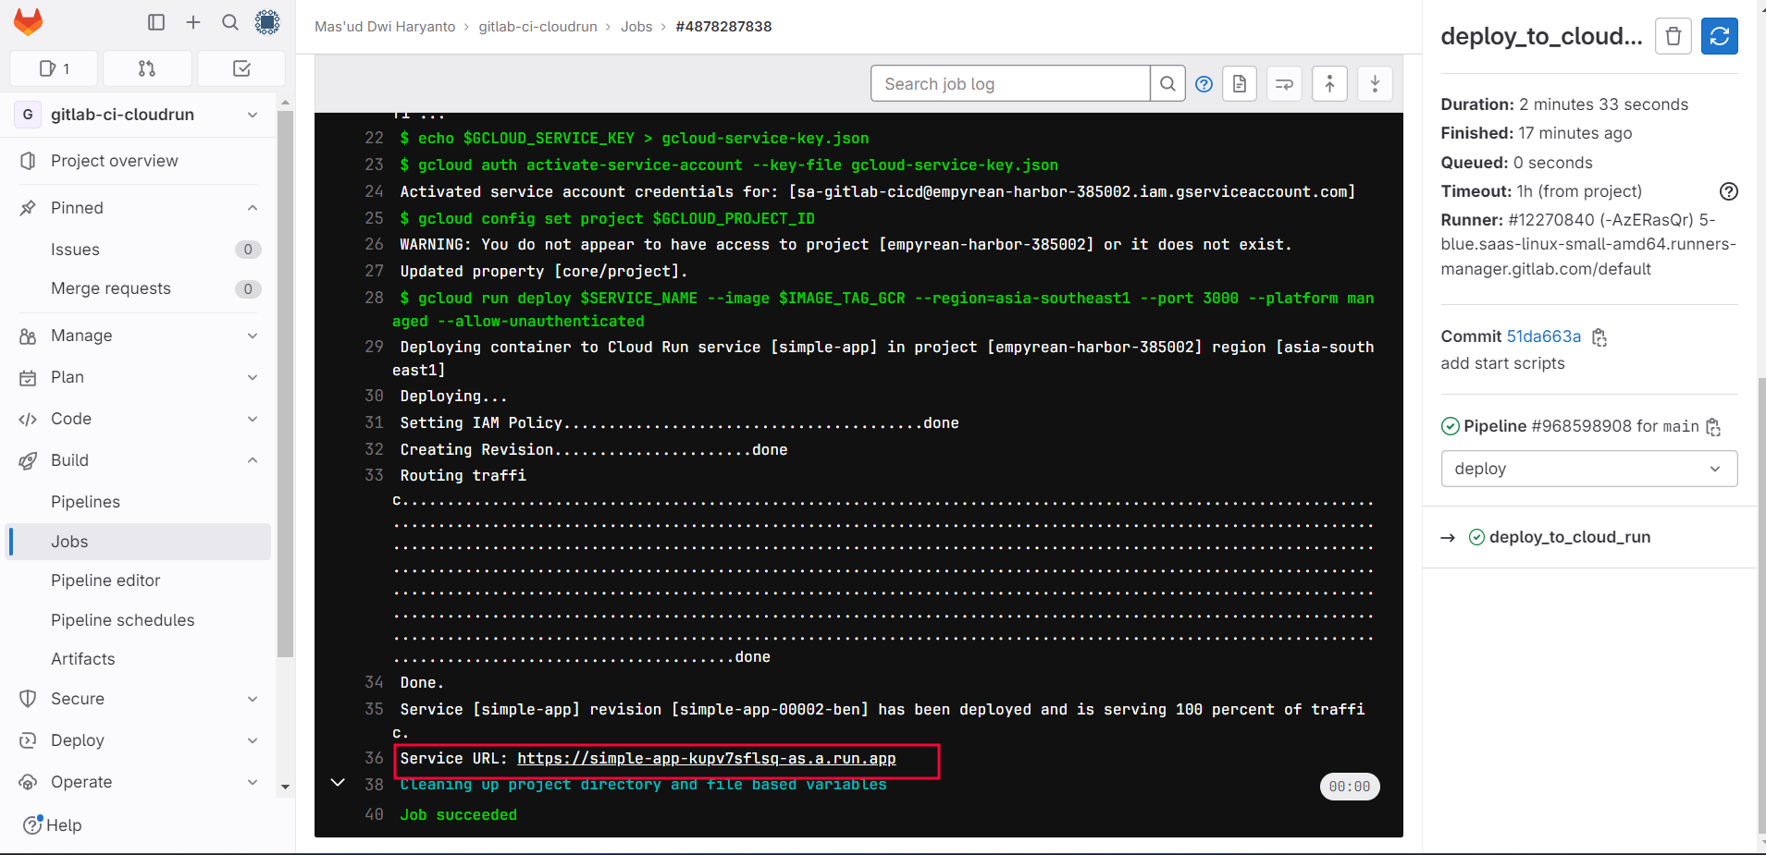Click the Help icon at sidebar bottom

click(31, 824)
